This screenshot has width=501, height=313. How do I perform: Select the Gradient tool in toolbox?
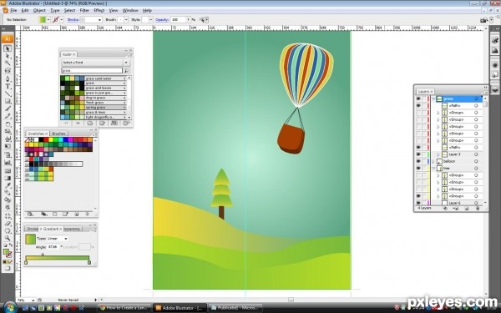coord(8,179)
